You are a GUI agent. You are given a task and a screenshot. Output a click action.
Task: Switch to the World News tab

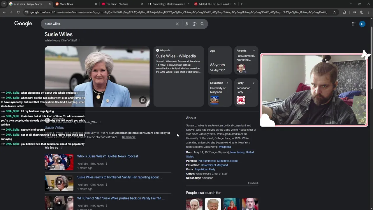(76, 4)
